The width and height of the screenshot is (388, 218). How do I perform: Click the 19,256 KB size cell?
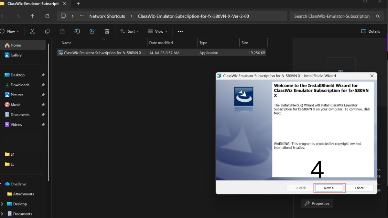coord(257,53)
